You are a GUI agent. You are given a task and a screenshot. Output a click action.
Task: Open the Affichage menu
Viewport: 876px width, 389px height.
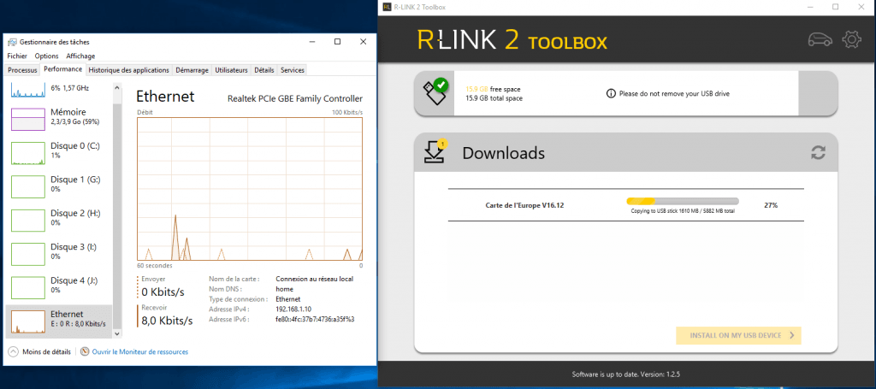pyautogui.click(x=80, y=56)
